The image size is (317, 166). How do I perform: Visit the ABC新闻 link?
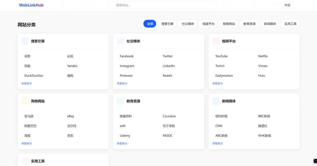click(x=221, y=135)
